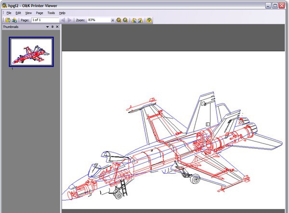Click the Open file toolbar icon
The height and width of the screenshot is (213, 289).
click(x=8, y=20)
